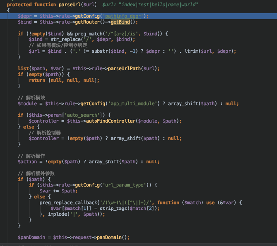
Task: Click the else keyword after autoFindController block
Action: 29,127
